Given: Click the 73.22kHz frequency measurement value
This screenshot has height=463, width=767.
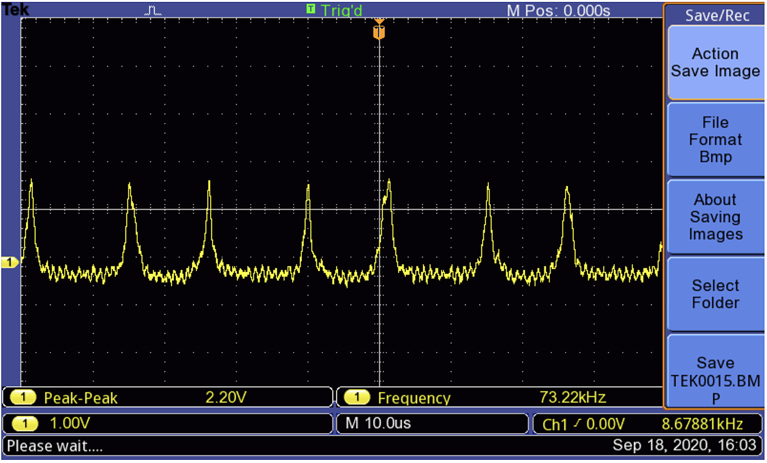Looking at the screenshot, I should 572,397.
